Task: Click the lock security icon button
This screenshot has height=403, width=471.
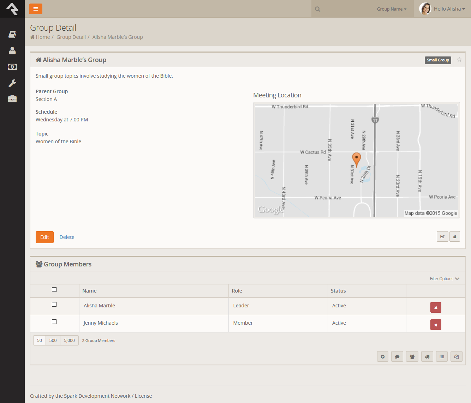Action: coord(455,237)
